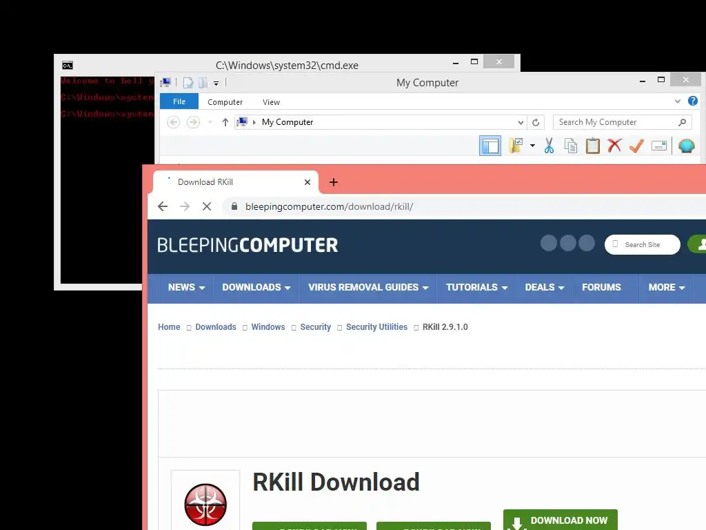Click the RKill biohazard logo thumbnail
Image resolution: width=706 pixels, height=530 pixels.
[205, 504]
